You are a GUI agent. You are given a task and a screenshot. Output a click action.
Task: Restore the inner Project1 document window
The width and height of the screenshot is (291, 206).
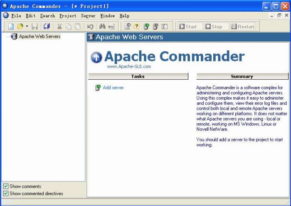point(279,15)
